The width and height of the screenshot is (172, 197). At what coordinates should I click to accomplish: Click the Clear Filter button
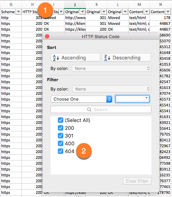click(x=137, y=181)
